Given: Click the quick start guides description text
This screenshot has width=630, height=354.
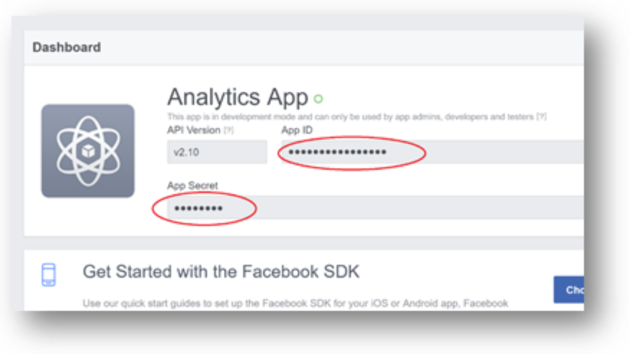Looking at the screenshot, I should coord(296,303).
